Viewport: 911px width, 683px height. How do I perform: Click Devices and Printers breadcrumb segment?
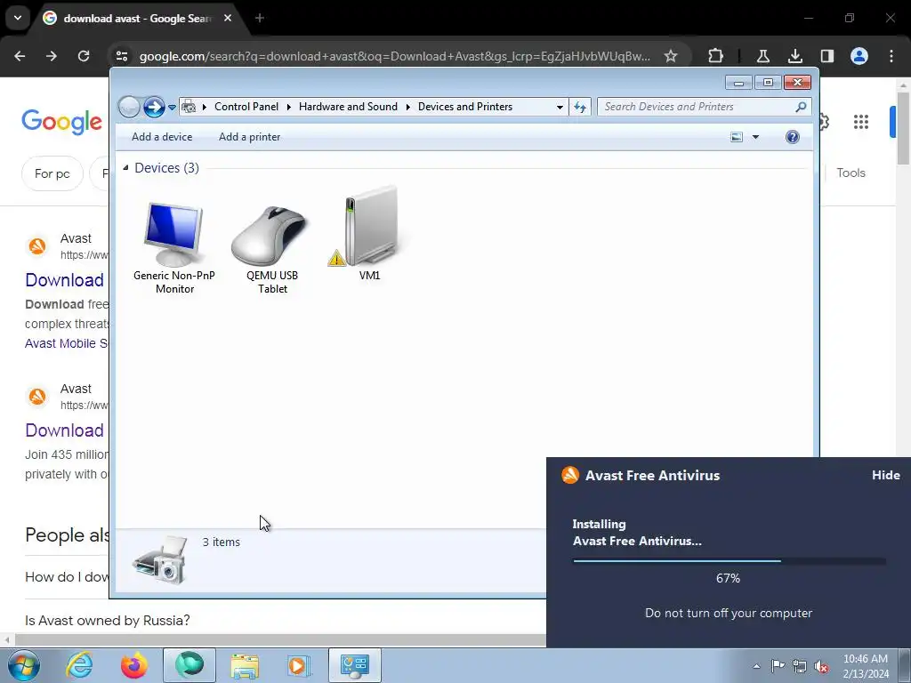(x=464, y=107)
